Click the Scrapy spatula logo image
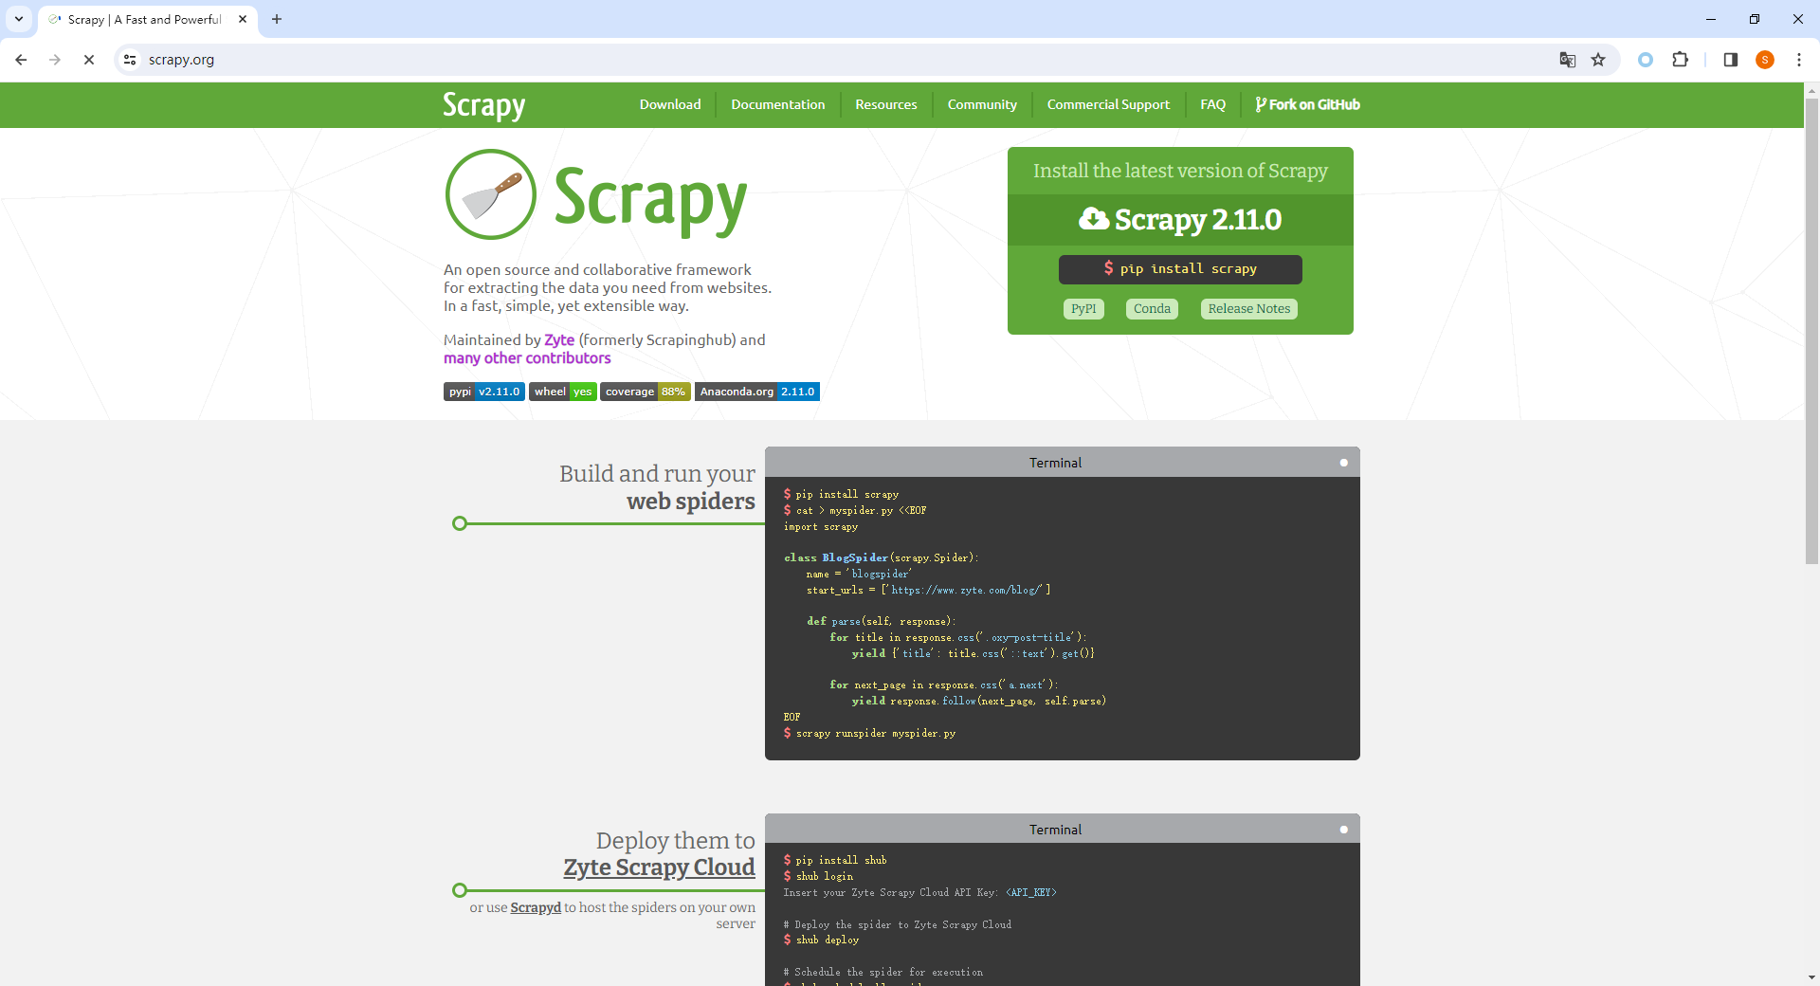Viewport: 1820px width, 986px height. 490,194
